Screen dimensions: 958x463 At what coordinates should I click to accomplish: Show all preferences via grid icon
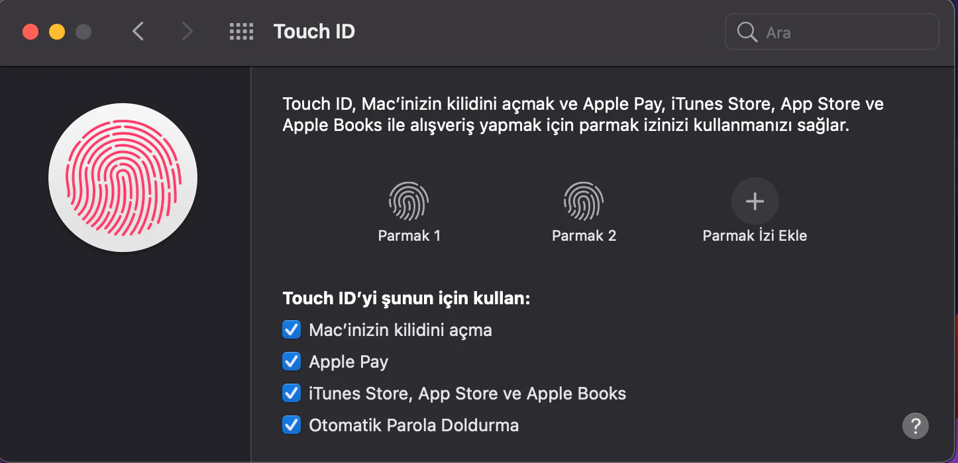pyautogui.click(x=241, y=31)
